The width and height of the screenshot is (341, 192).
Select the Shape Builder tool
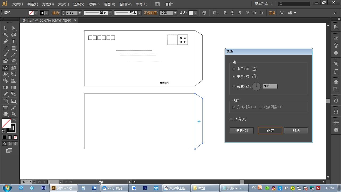point(6,81)
